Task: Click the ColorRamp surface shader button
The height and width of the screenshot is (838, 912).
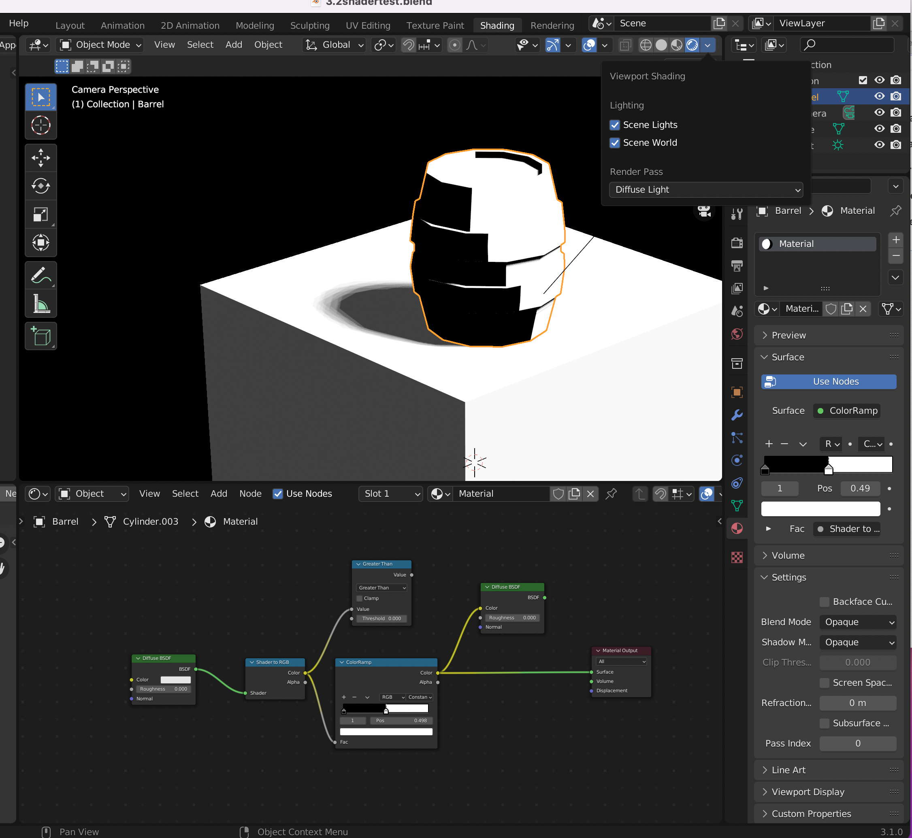Action: pyautogui.click(x=847, y=411)
